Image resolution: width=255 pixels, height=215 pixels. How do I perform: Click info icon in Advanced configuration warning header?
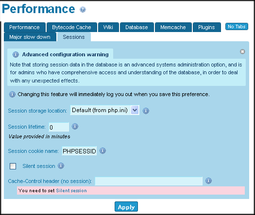pos(16,54)
